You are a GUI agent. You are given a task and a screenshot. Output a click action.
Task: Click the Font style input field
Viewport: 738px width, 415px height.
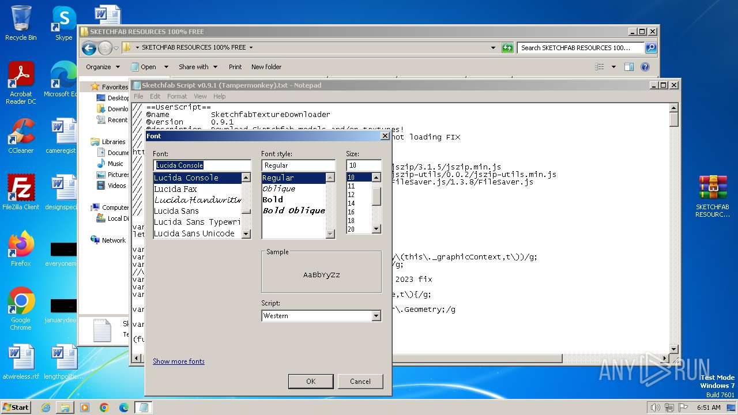point(298,165)
